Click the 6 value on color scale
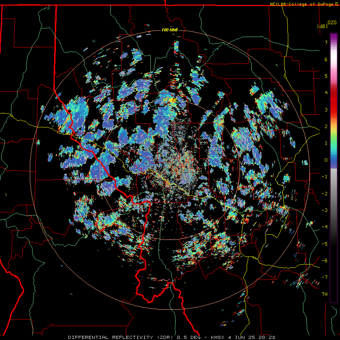Viewport: 340px width, 340px height. coord(326,59)
